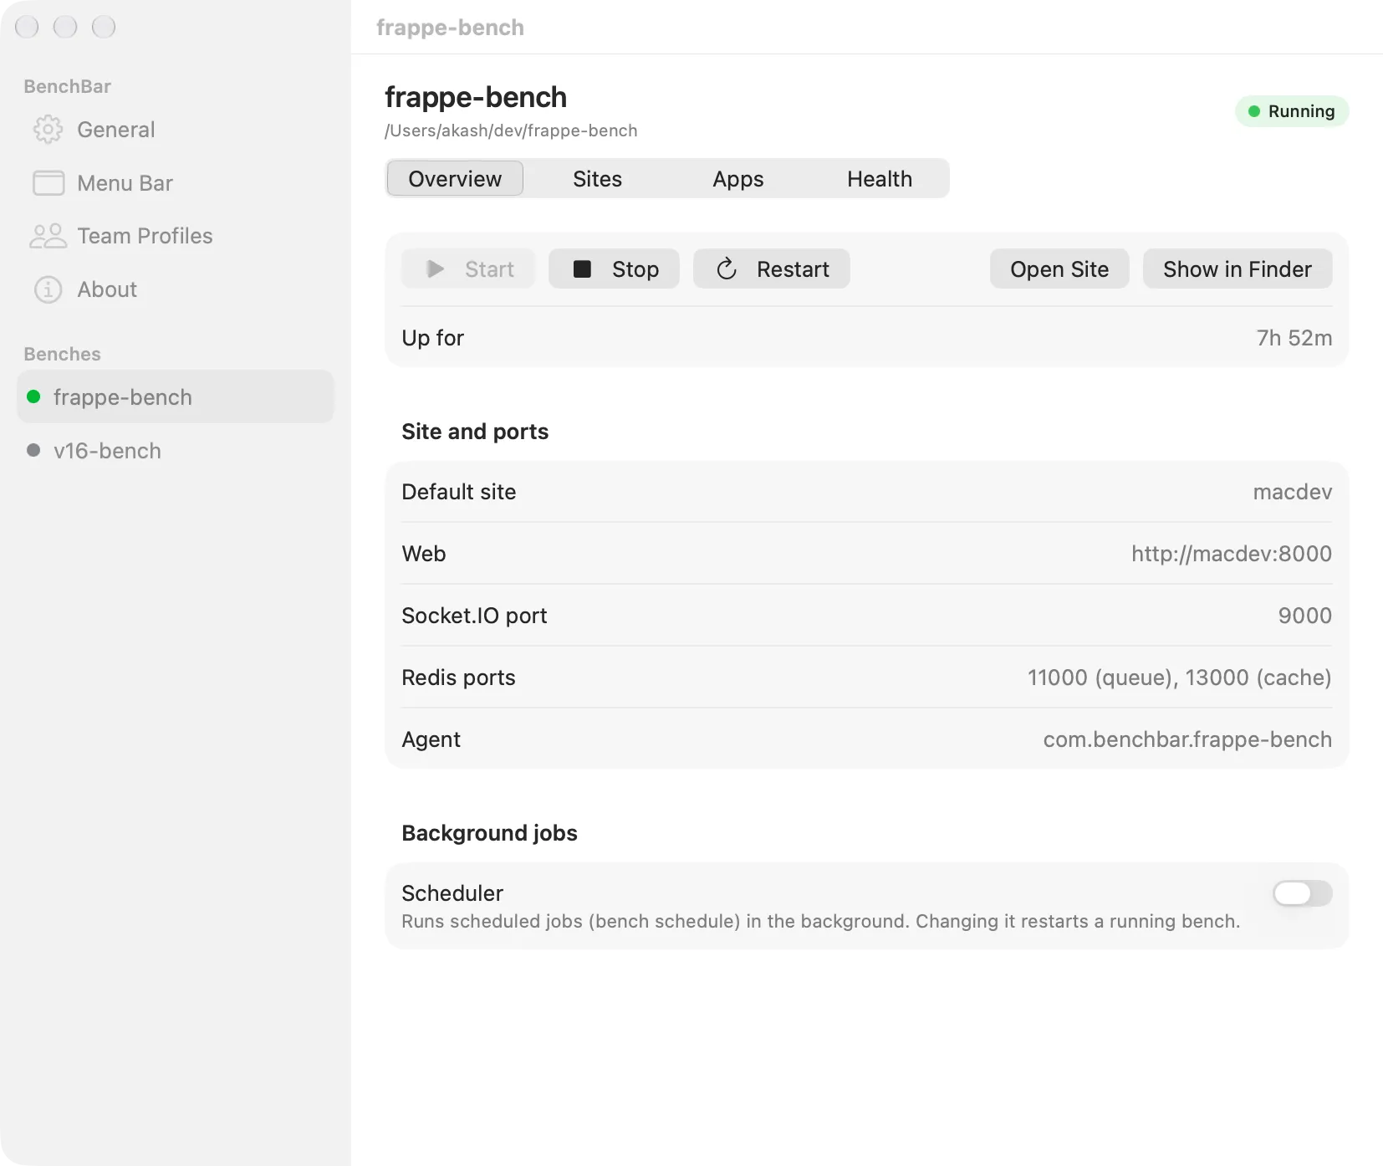The image size is (1383, 1166).
Task: Click the Benches sidebar section header
Action: coord(62,354)
